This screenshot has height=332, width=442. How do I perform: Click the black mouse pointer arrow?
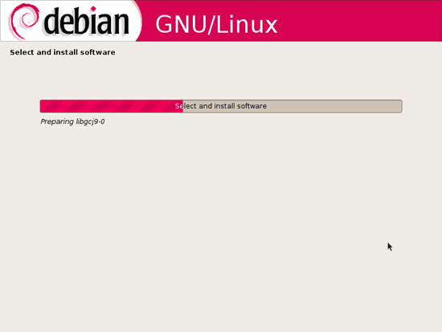pyautogui.click(x=390, y=247)
